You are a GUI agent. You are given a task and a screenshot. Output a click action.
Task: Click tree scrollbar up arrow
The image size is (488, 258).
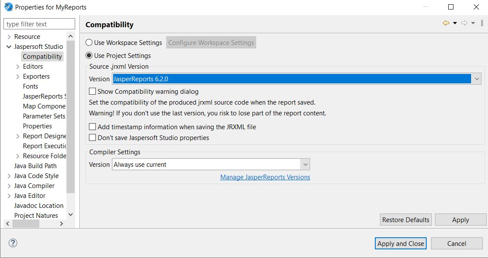coord(71,36)
